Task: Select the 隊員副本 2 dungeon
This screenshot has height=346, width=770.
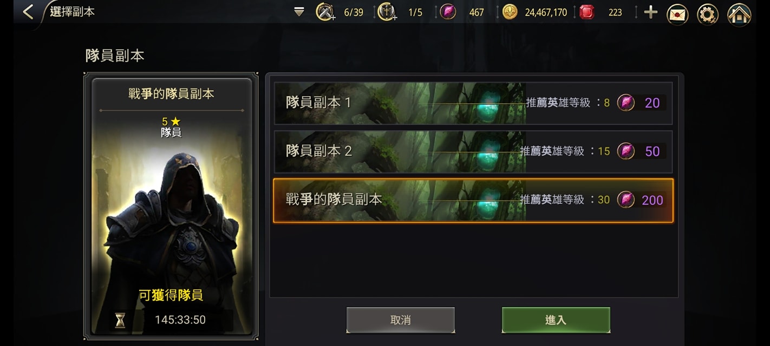Action: [x=473, y=151]
